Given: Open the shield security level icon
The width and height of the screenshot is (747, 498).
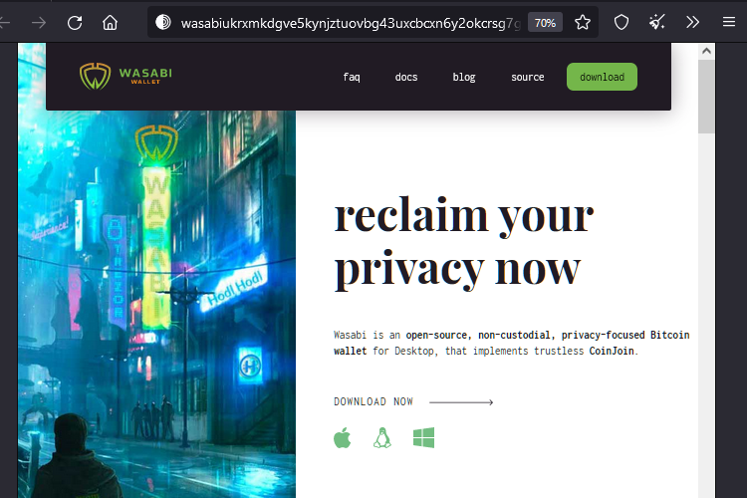Looking at the screenshot, I should (622, 22).
